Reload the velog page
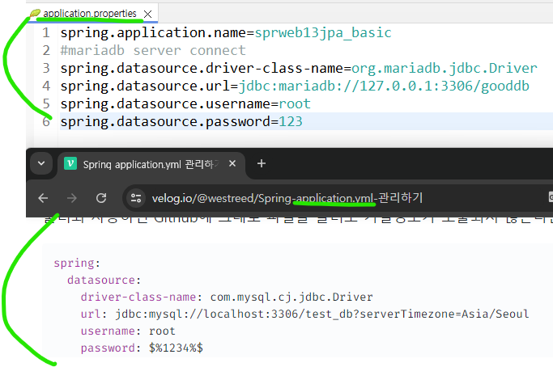The height and width of the screenshot is (367, 553). 101,198
